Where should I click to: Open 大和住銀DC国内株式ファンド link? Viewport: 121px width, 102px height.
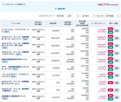point(13,96)
